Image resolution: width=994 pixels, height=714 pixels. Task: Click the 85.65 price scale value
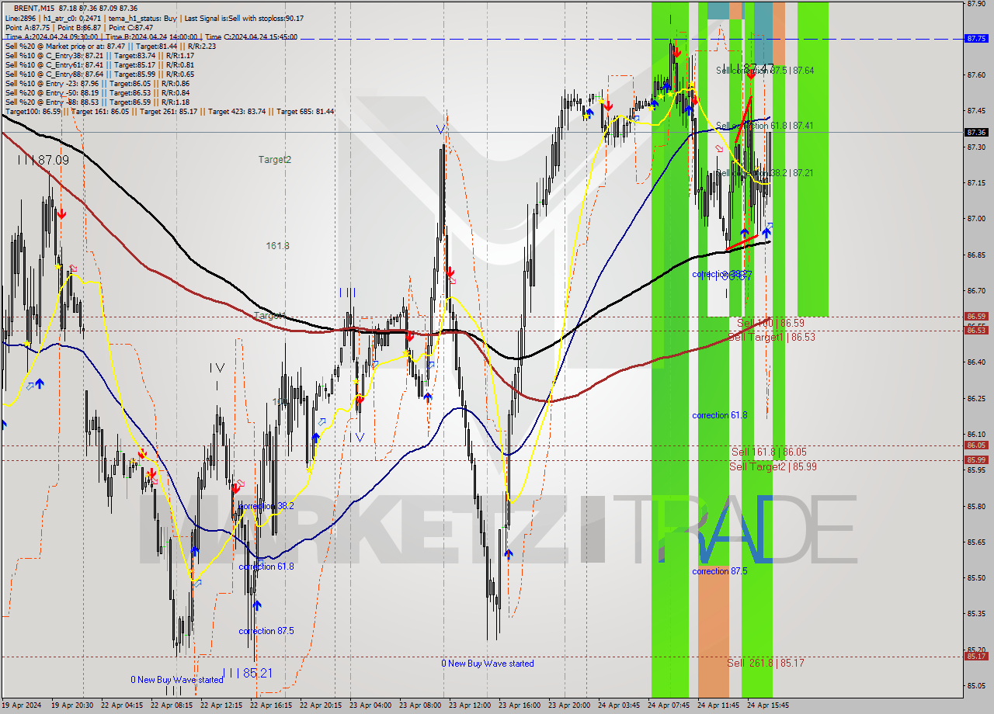(x=976, y=542)
